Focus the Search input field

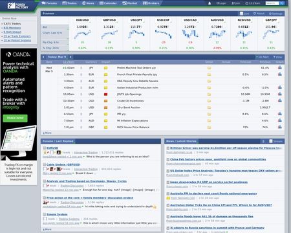[x=272, y=3]
